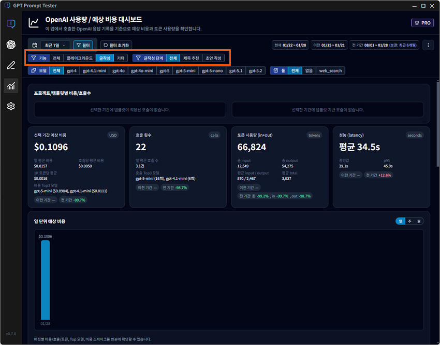Select the usage chart sidebar icon
Image resolution: width=440 pixels, height=345 pixels.
(11, 86)
